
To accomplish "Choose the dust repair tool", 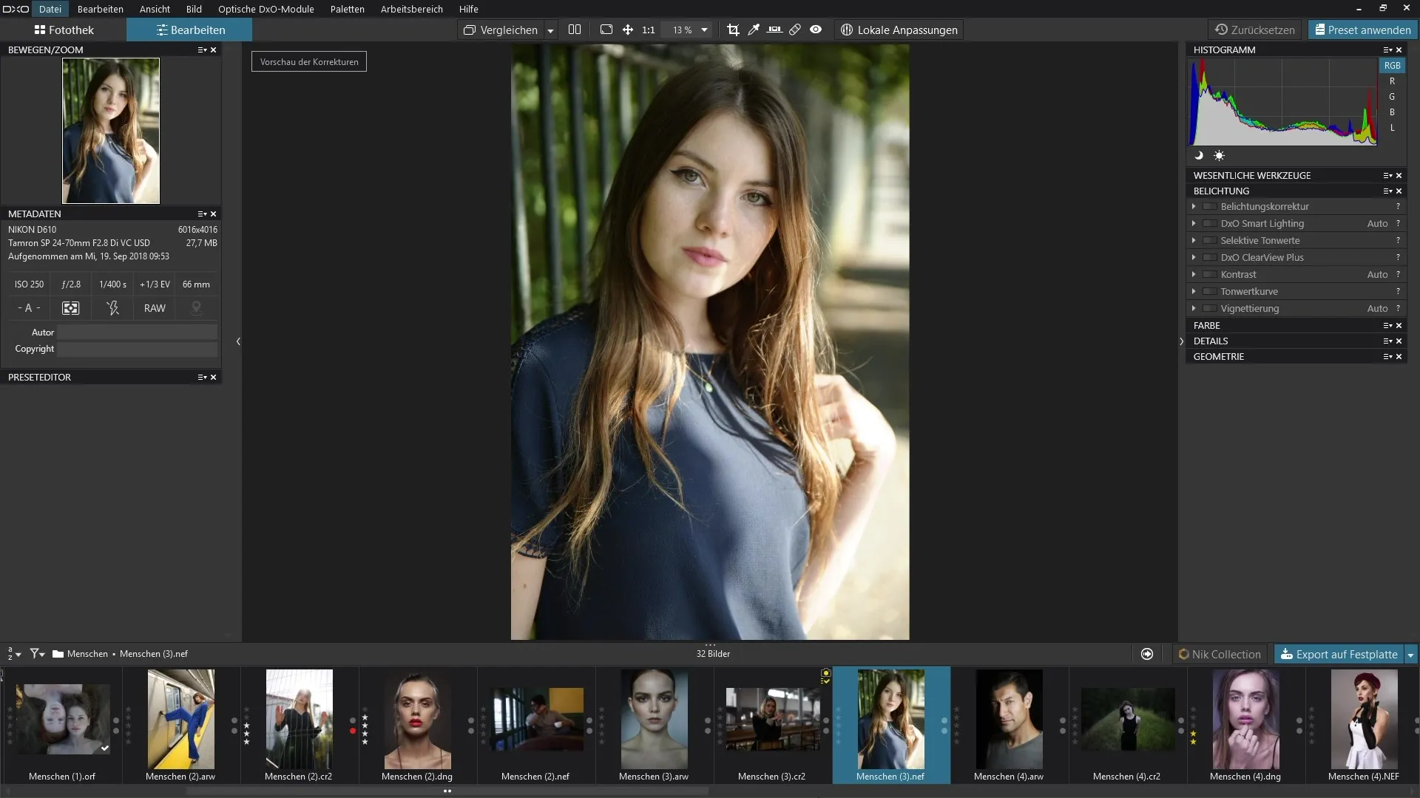I will coord(795,30).
